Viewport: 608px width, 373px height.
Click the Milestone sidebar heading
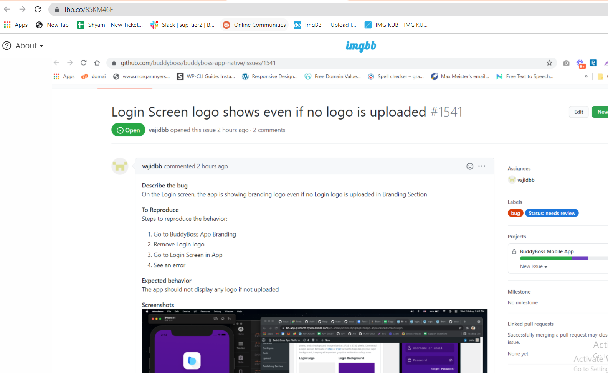tap(519, 292)
